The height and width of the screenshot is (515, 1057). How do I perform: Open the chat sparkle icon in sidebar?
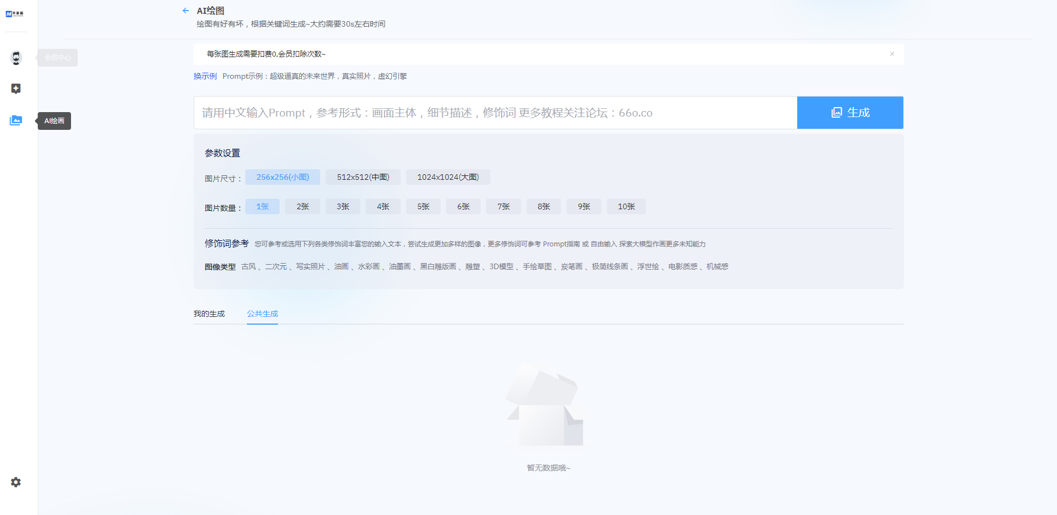tap(16, 89)
